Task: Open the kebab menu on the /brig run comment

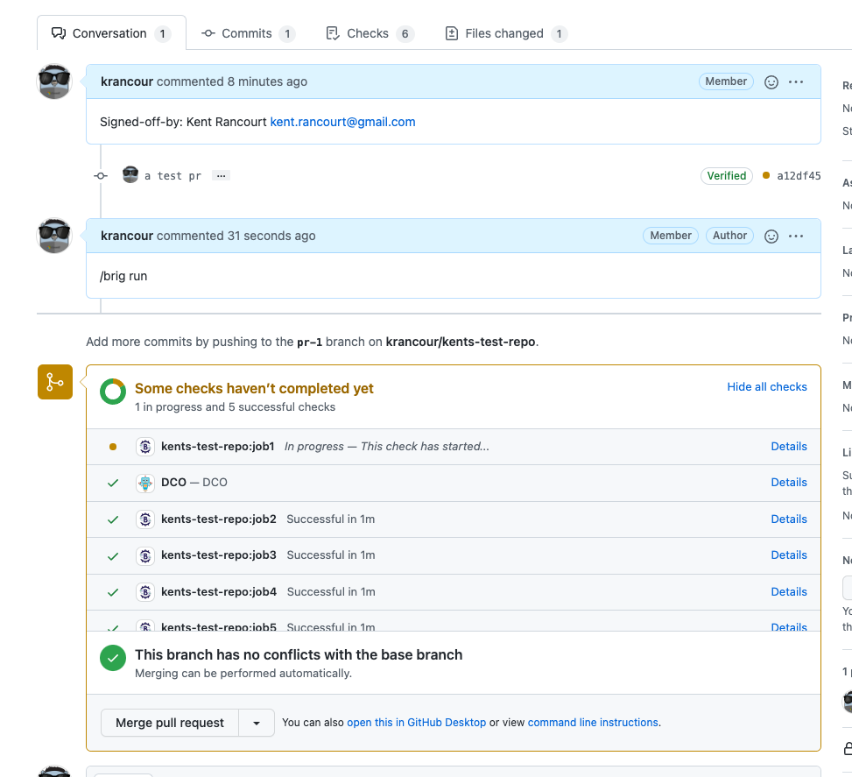Action: (x=795, y=236)
